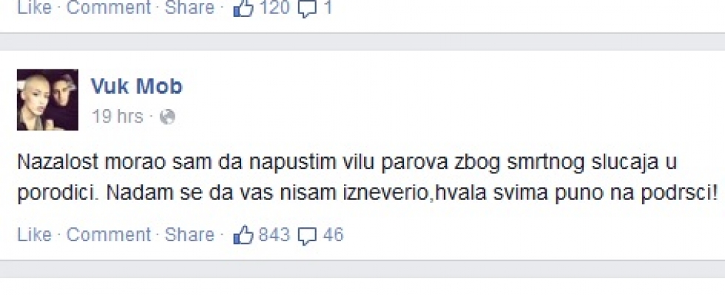Open the 19 hrs timestamp link
This screenshot has height=295, width=725.
[118, 117]
